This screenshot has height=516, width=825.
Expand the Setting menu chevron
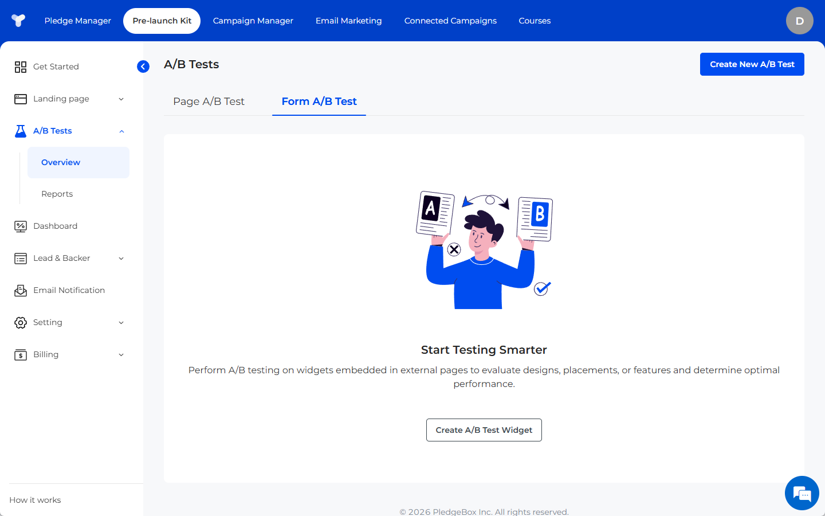coord(121,323)
